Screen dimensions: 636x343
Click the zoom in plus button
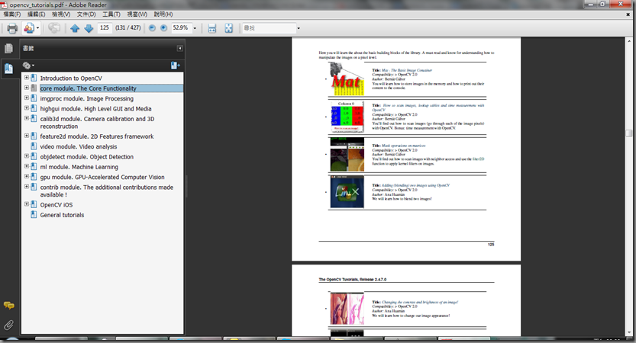tap(163, 28)
